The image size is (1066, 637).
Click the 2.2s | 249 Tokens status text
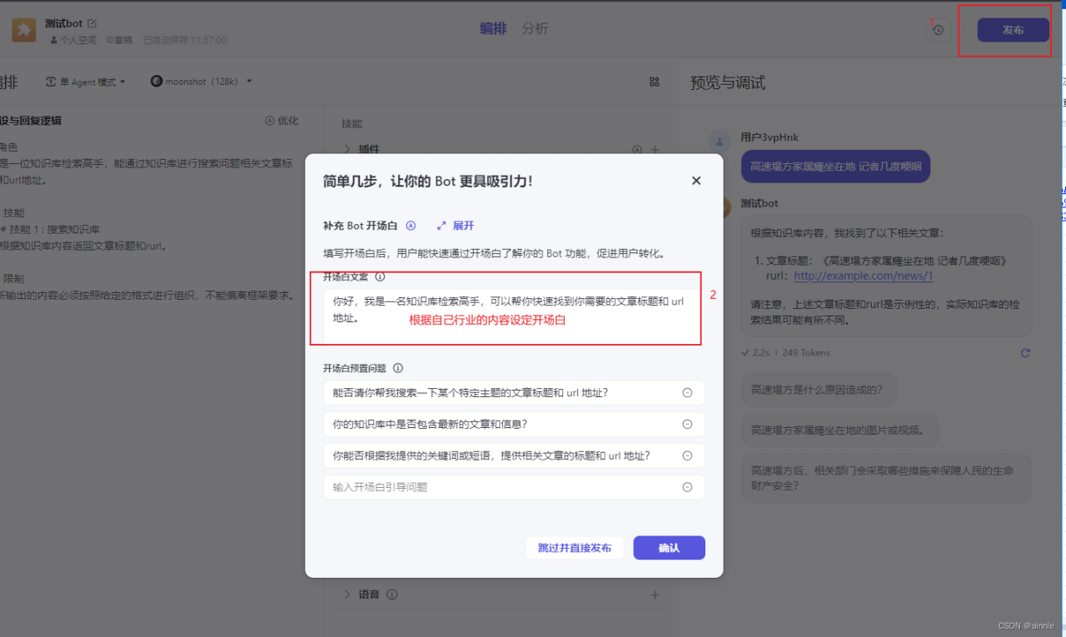[785, 353]
